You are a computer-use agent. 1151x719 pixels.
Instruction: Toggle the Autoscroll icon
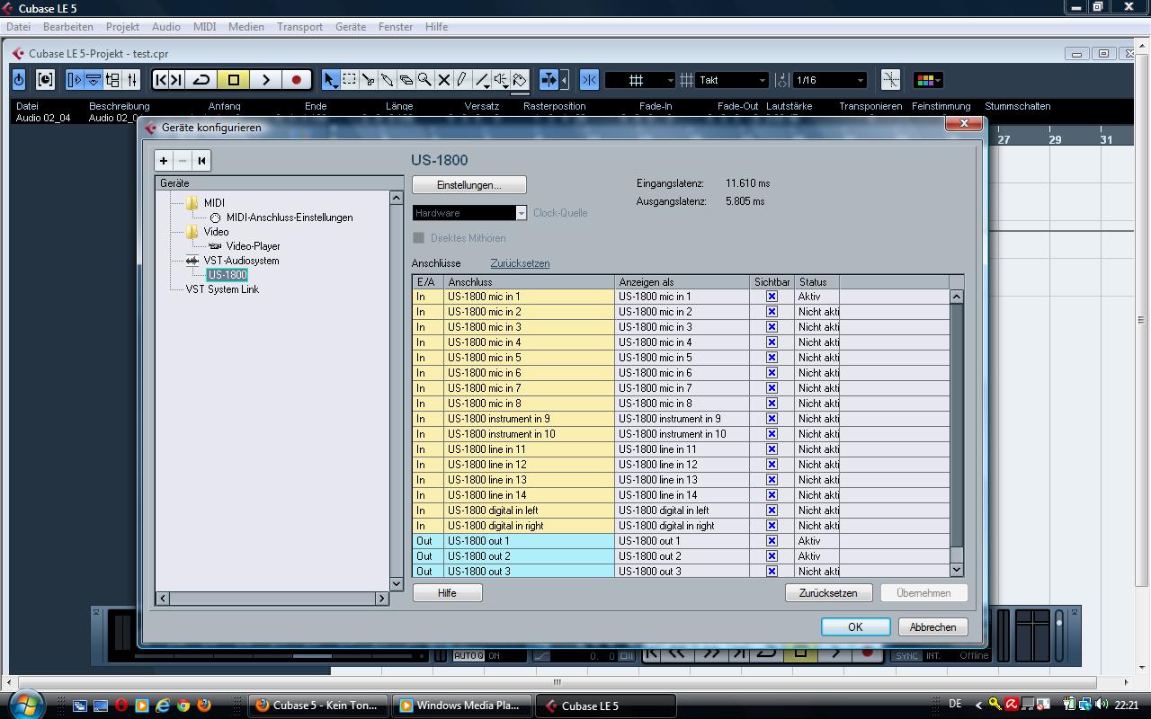pyautogui.click(x=549, y=80)
